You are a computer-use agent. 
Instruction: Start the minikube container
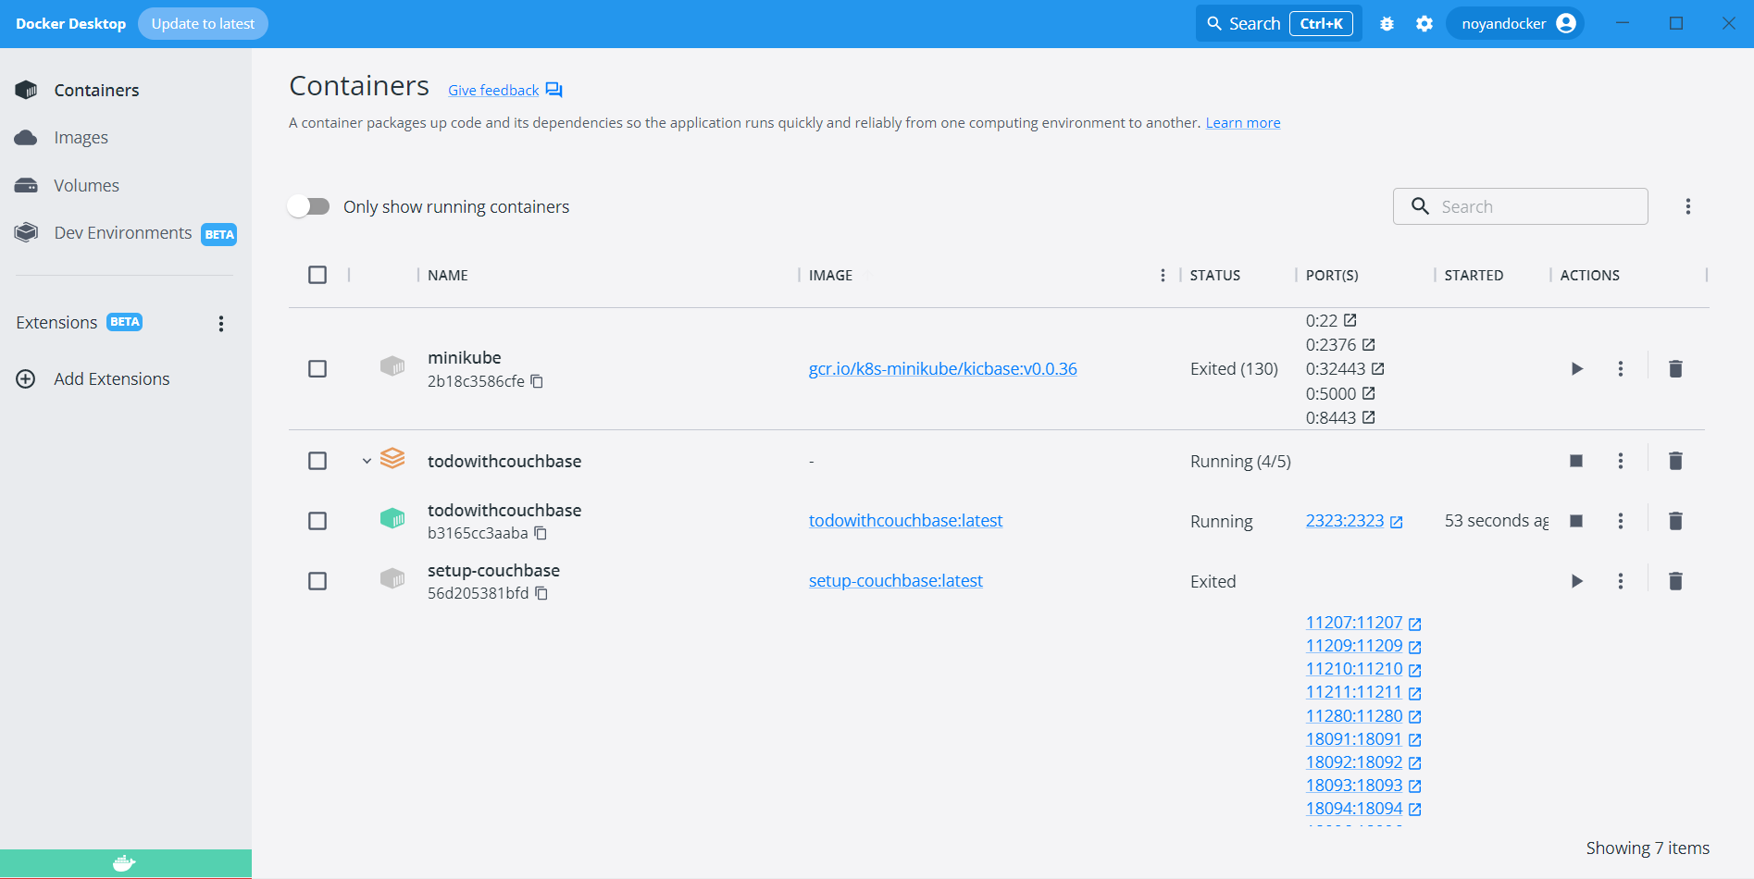pyautogui.click(x=1577, y=369)
